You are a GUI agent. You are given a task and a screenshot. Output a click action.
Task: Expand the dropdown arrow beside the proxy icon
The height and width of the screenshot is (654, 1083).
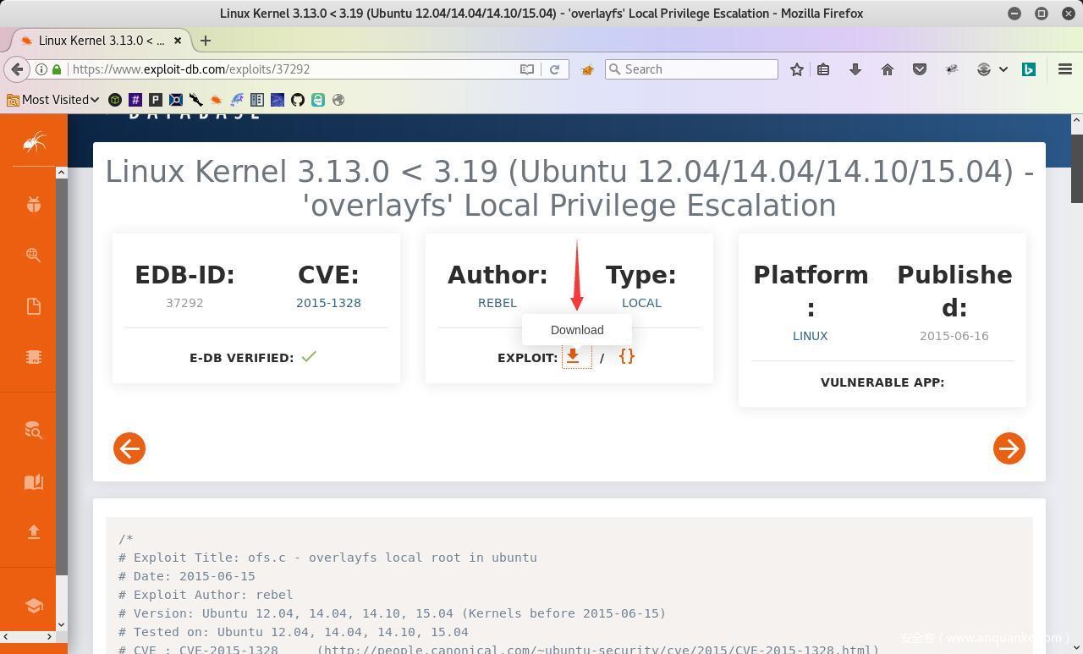pos(1003,69)
